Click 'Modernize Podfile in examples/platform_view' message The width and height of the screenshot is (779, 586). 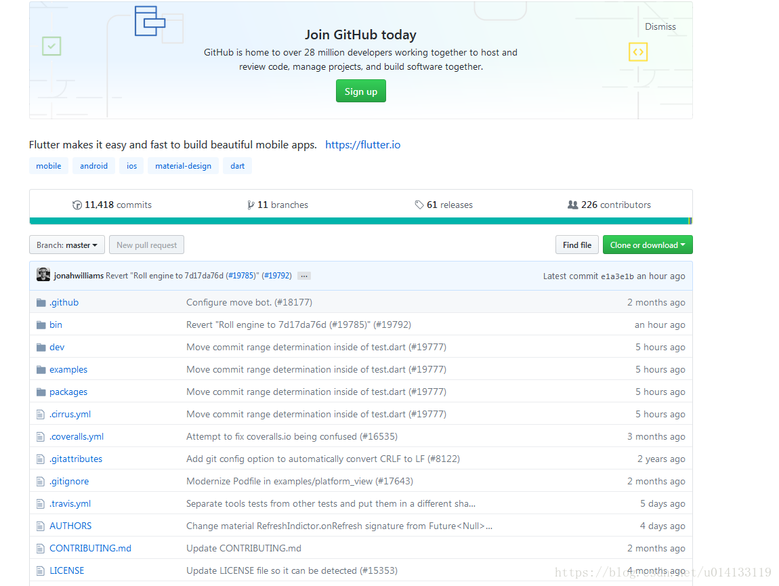tap(299, 482)
